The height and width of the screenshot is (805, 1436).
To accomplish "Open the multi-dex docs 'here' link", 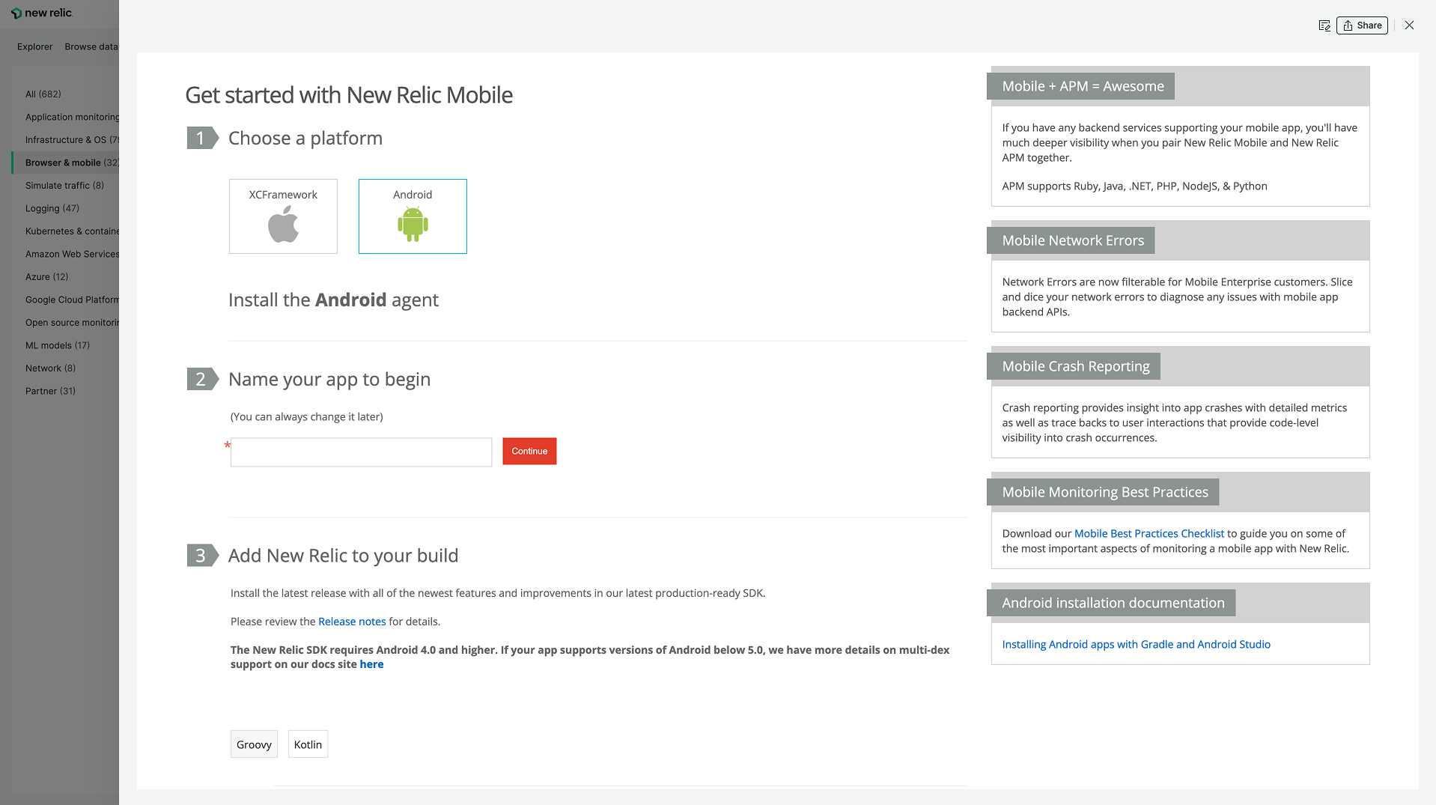I will 371,664.
